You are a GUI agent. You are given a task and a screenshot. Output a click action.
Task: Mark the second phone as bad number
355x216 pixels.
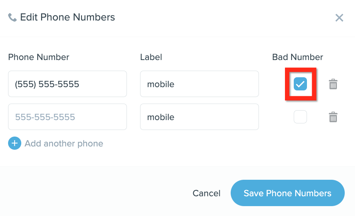[300, 117]
